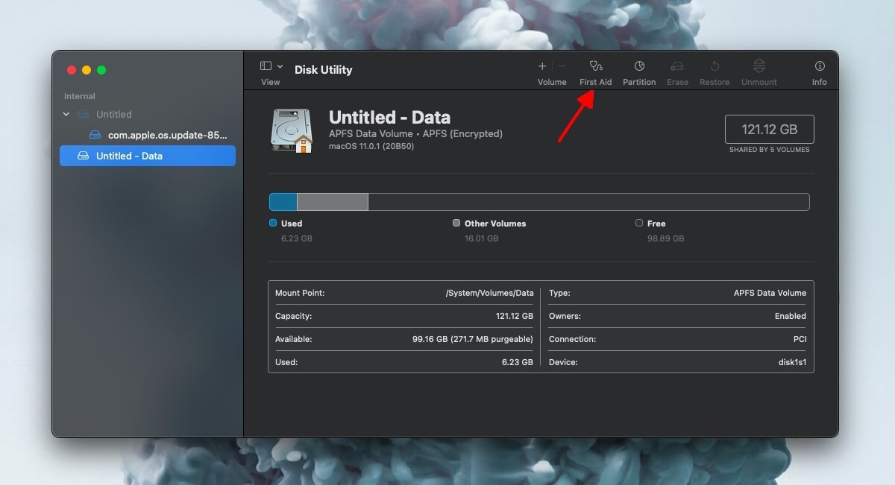Click the Restore toolbar icon
This screenshot has width=895, height=485.
[x=714, y=66]
